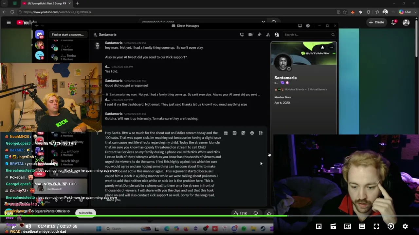Search in the Discord conversation
The width and height of the screenshot is (419, 235).
point(309,35)
